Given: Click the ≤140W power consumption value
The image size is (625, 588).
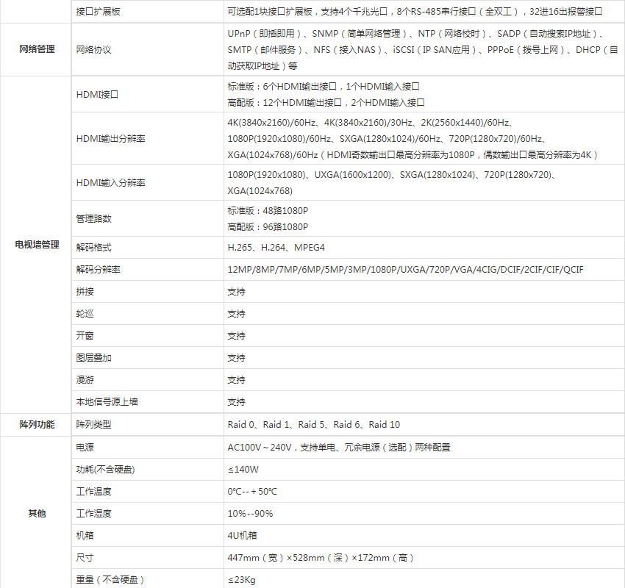Looking at the screenshot, I should tap(243, 469).
